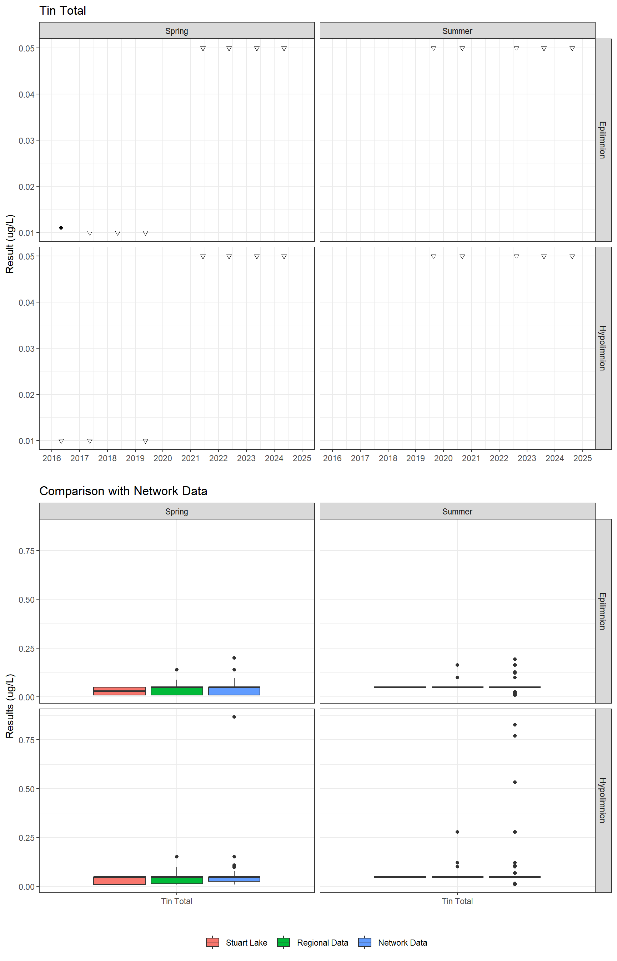Click the '2023' tick label under the Spring panel

point(246,458)
